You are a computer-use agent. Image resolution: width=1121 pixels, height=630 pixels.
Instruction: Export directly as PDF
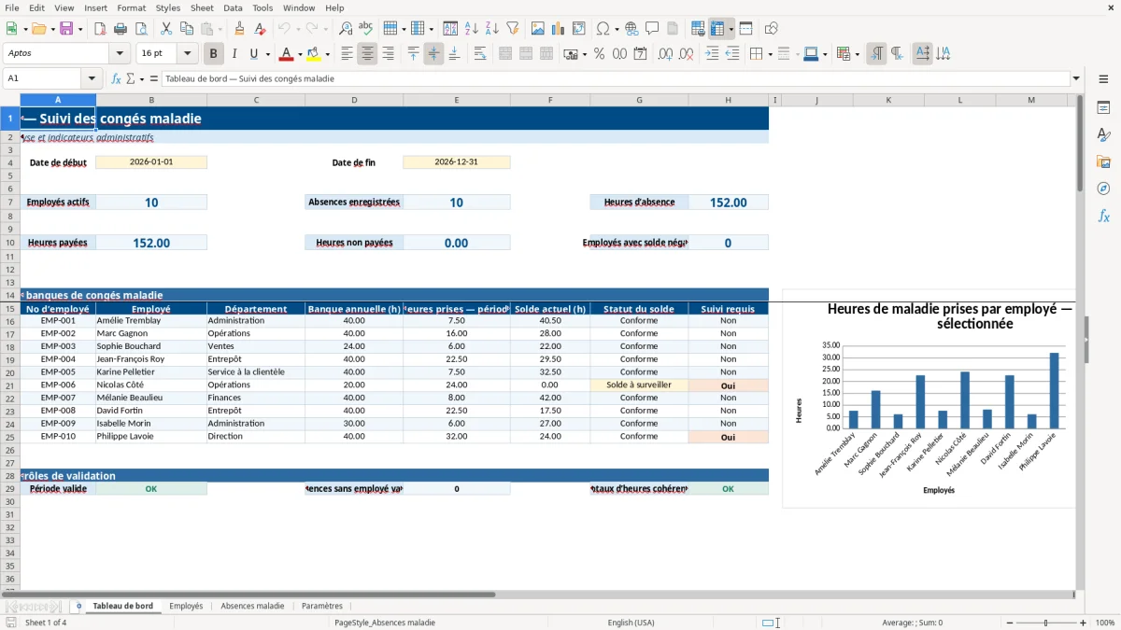pos(100,29)
